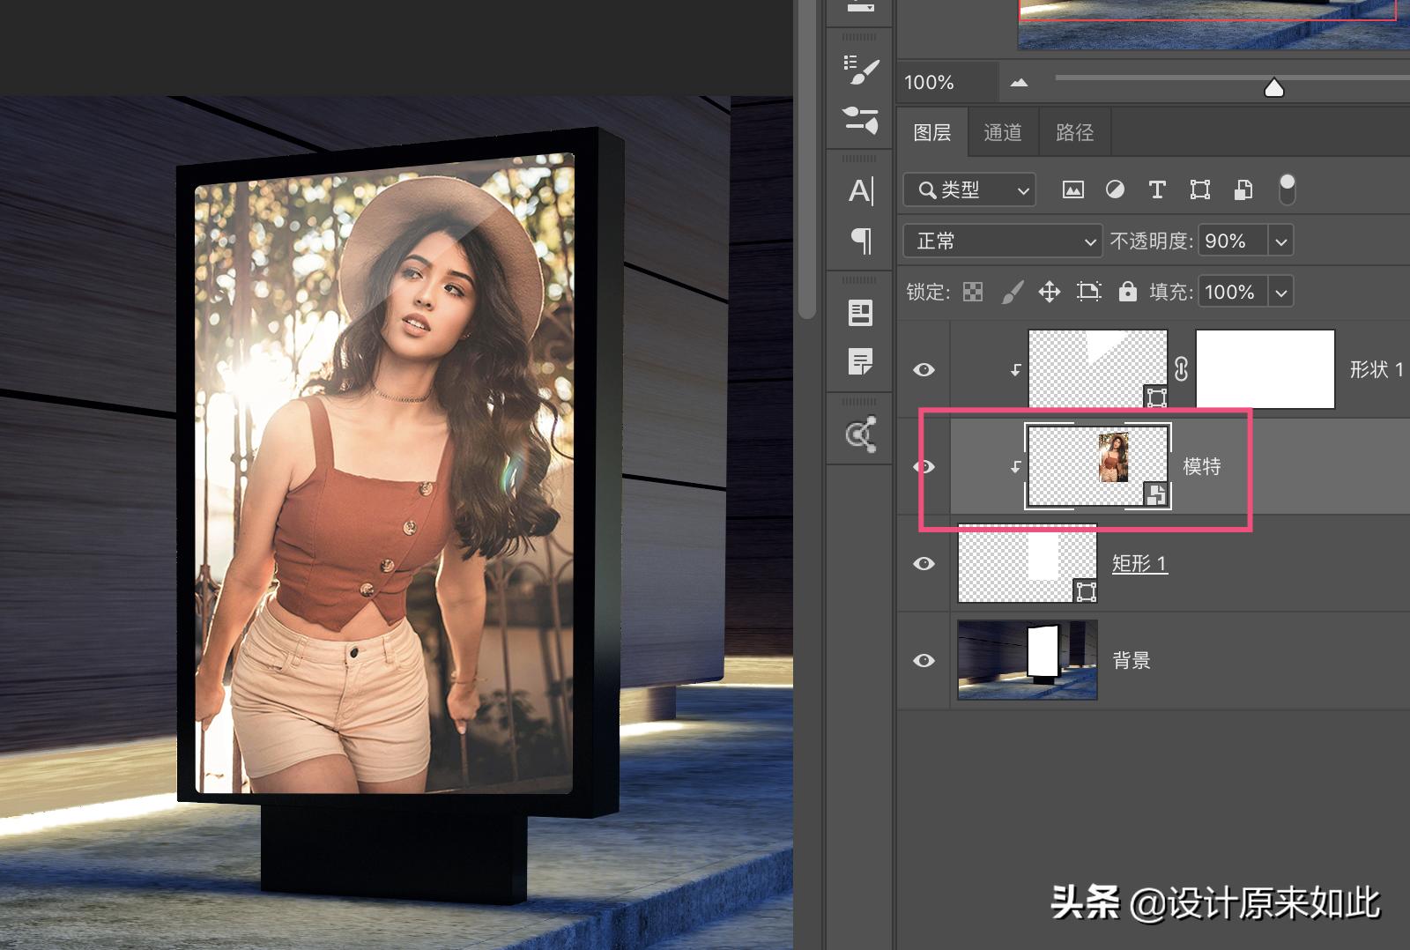Screen dimensions: 1410x950
Task: Filter for adjustment layers icon
Action: 1115,189
